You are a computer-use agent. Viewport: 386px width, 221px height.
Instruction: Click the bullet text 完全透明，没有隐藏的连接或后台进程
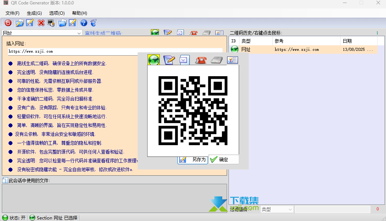click(55, 73)
